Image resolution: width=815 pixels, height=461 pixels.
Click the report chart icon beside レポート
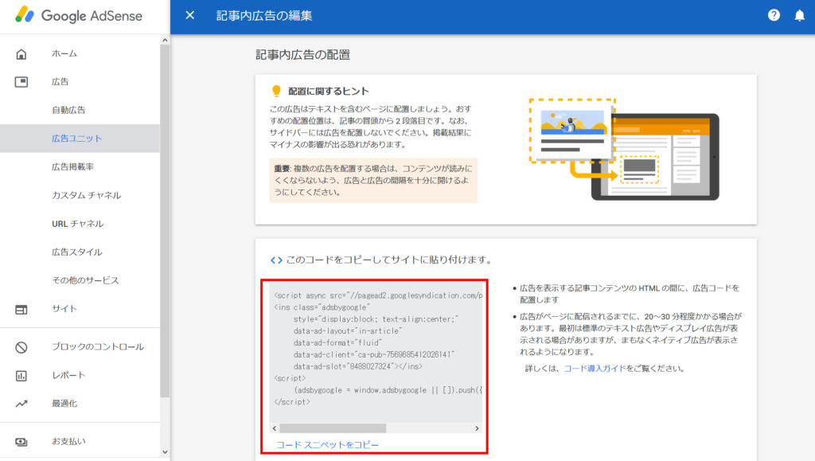click(21, 376)
